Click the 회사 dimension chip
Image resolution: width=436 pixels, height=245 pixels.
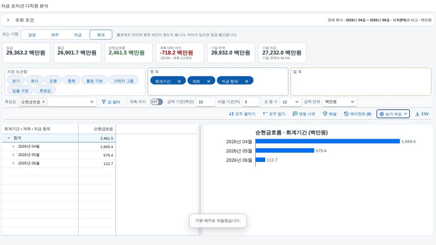tap(35, 81)
